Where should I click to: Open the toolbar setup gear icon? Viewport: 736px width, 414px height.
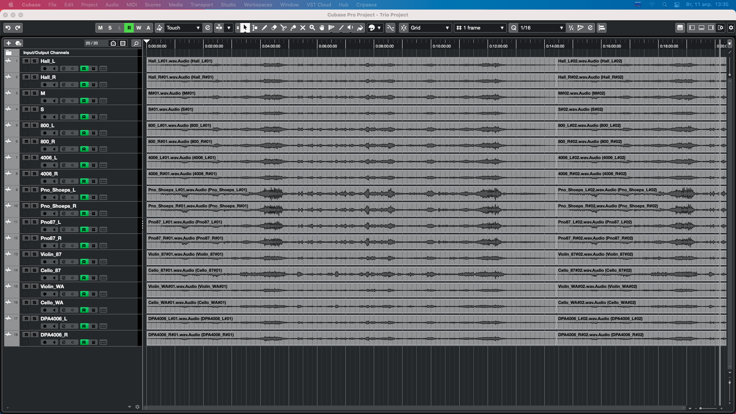731,28
